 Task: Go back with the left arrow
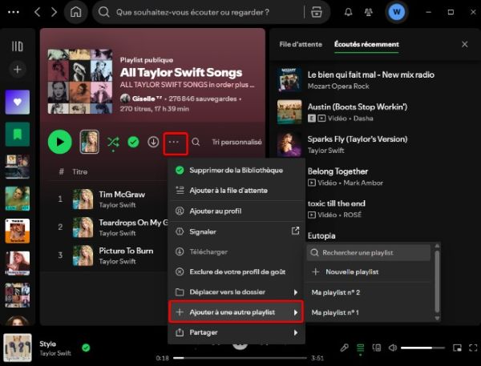click(38, 12)
